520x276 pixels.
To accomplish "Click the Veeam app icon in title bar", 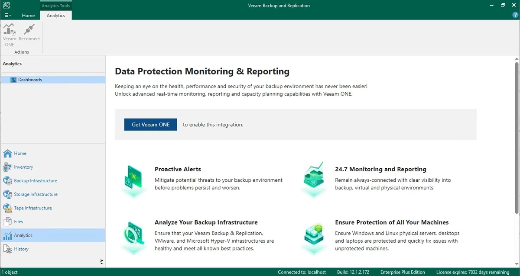I will coord(6,6).
